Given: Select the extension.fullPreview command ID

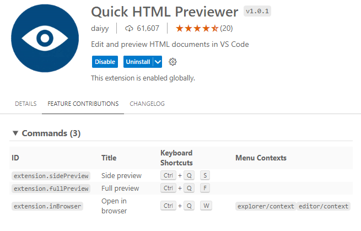Looking at the screenshot, I should pyautogui.click(x=51, y=189).
